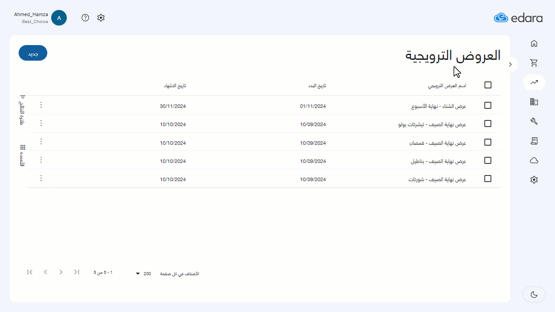Tick the checkbox for عرض نهاية الصيف - قمصان

(488, 142)
